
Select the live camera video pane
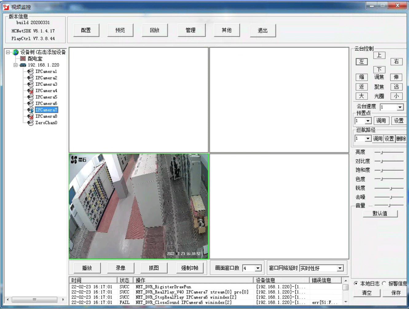click(x=139, y=206)
